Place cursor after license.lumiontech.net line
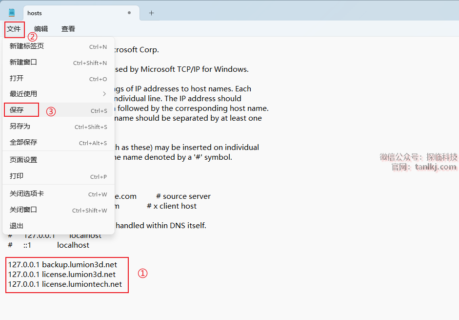Screen dimensions: 459x320 click(123, 284)
